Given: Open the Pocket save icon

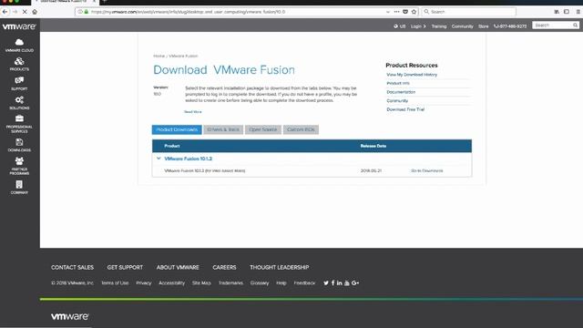Looking at the screenshot, I should (405, 12).
